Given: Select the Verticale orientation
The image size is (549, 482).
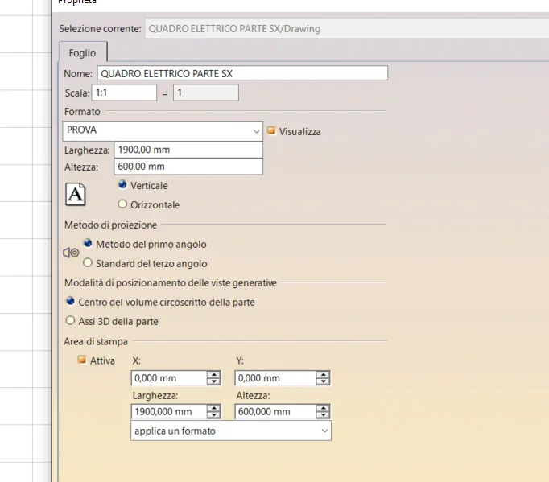Looking at the screenshot, I should coord(122,184).
